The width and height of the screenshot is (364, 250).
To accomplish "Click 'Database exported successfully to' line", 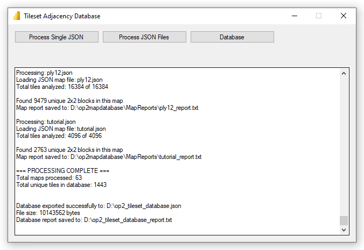I will click(99, 206).
